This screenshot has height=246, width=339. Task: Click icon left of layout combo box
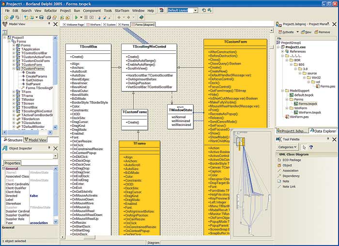coord(161,10)
